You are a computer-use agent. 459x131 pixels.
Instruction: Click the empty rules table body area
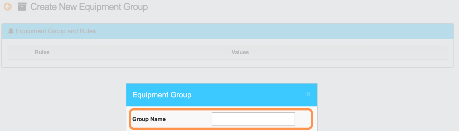227,63
